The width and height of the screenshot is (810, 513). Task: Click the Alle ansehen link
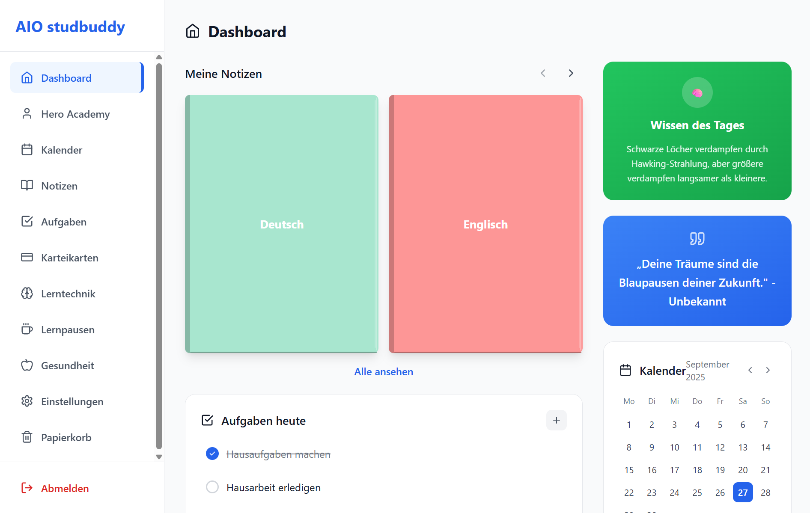(x=384, y=371)
